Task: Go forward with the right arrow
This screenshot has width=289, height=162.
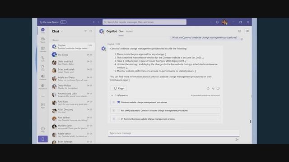Action: (x=98, y=22)
